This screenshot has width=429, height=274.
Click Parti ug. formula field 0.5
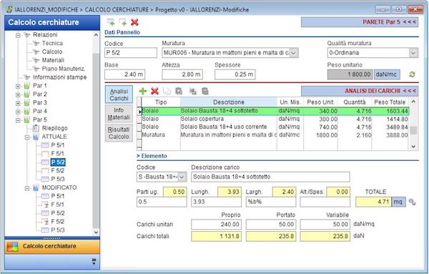point(162,202)
